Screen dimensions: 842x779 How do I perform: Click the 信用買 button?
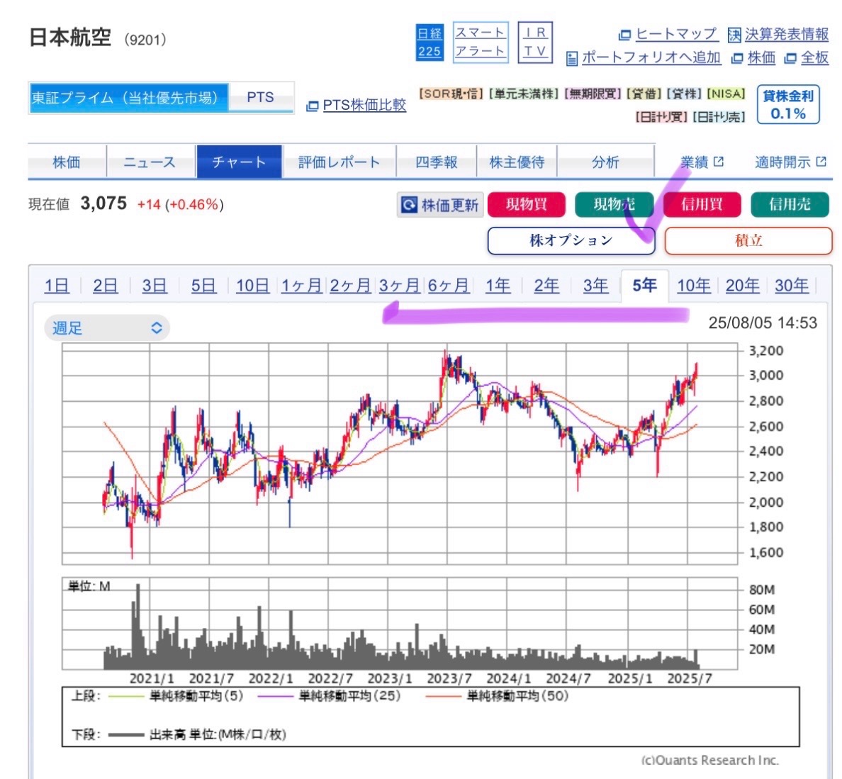(x=702, y=205)
